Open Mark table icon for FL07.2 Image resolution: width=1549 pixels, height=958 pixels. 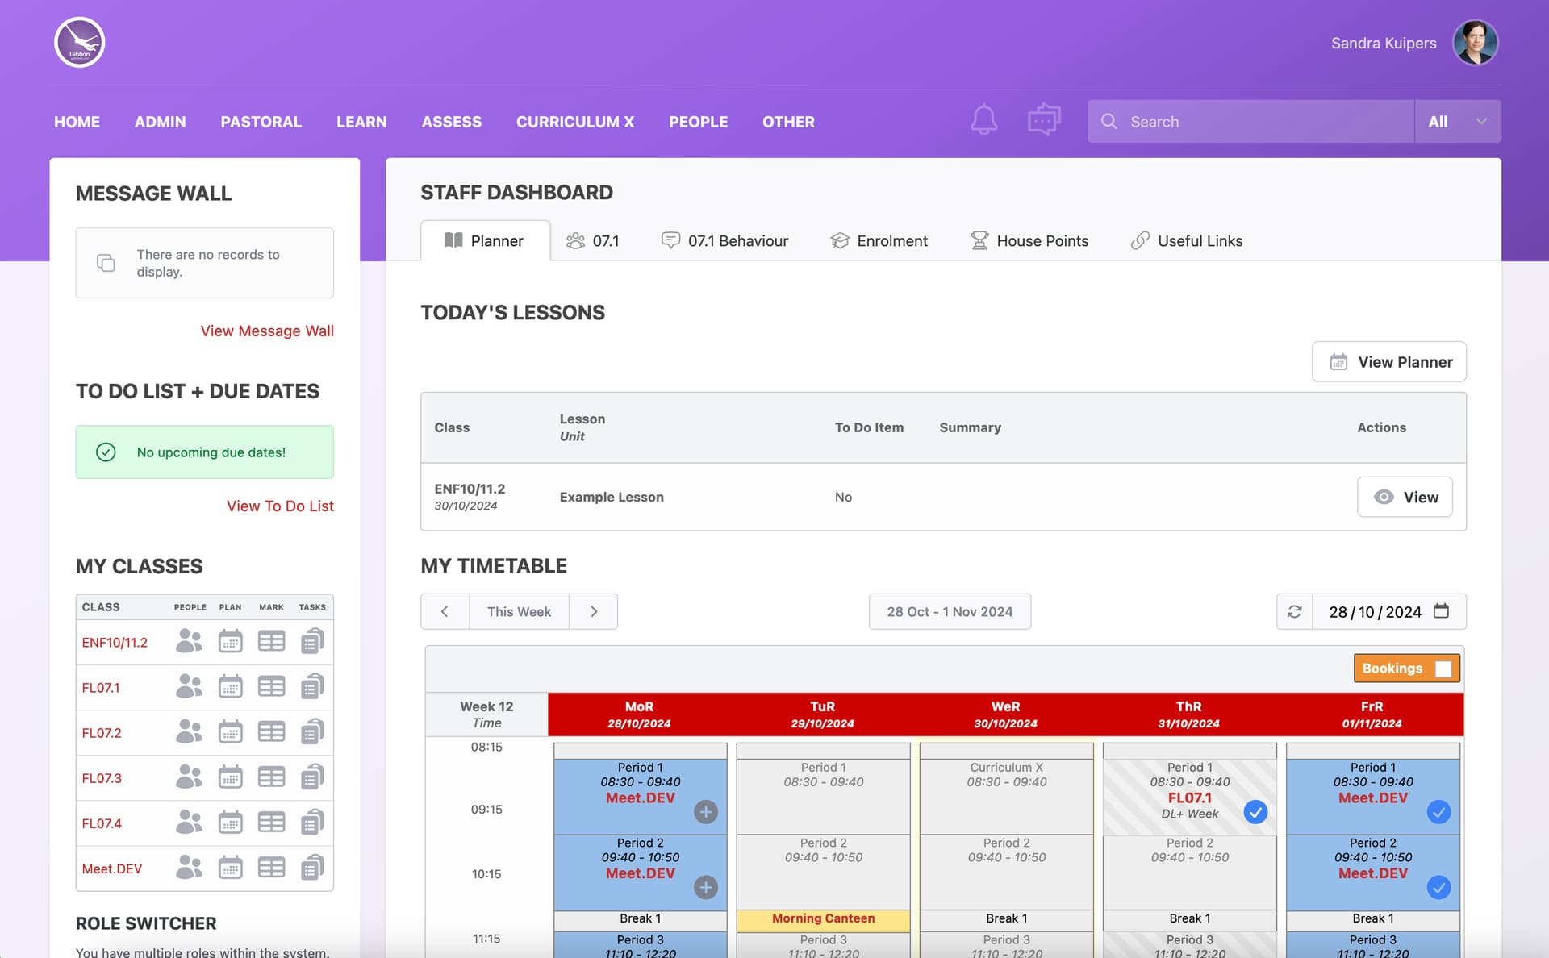(271, 732)
